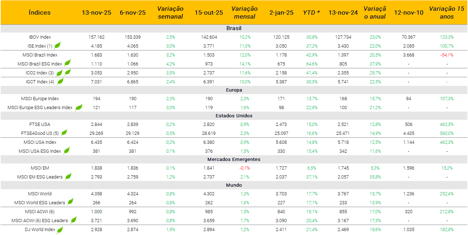Click the leaf beside MSCI EM ESG Leaders
The height and width of the screenshot is (235, 468).
click(x=68, y=176)
